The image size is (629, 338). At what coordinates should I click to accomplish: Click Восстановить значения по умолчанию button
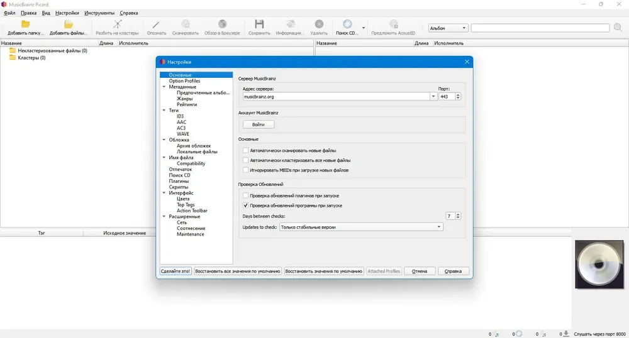tap(323, 271)
